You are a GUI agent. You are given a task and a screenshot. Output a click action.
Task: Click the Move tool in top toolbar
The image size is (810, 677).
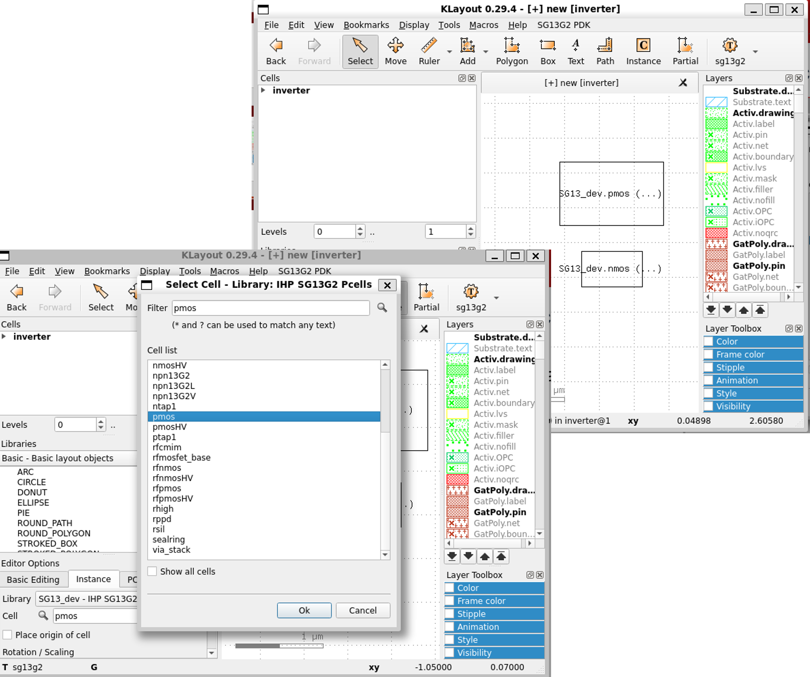pos(395,51)
